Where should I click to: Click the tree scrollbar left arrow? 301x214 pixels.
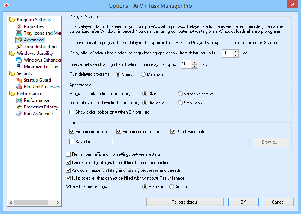click(11, 203)
